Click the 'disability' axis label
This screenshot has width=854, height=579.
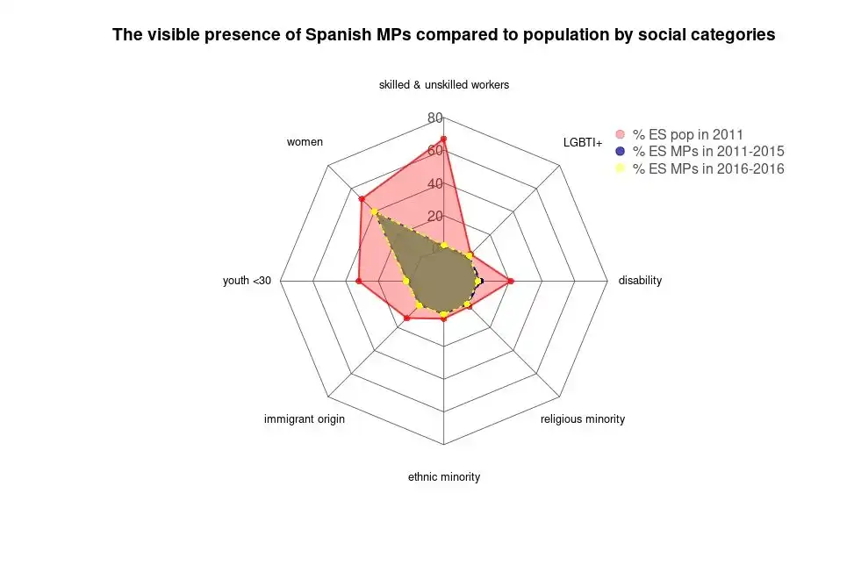(640, 280)
